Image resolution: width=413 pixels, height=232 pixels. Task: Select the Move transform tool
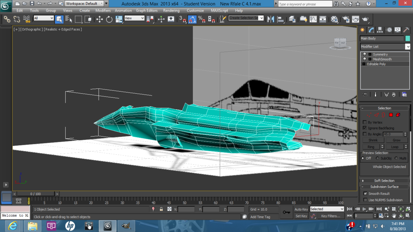100,19
